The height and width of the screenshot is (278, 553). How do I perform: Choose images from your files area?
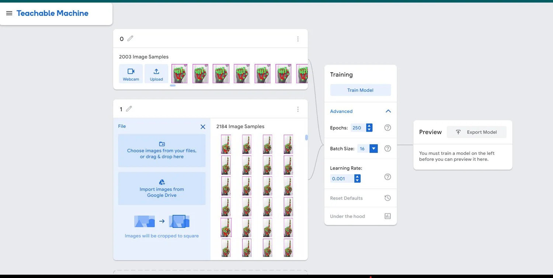[162, 150]
